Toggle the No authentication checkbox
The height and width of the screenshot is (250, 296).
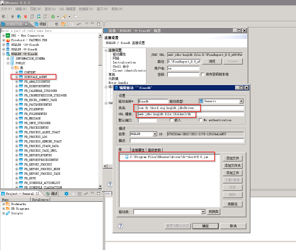(200, 120)
